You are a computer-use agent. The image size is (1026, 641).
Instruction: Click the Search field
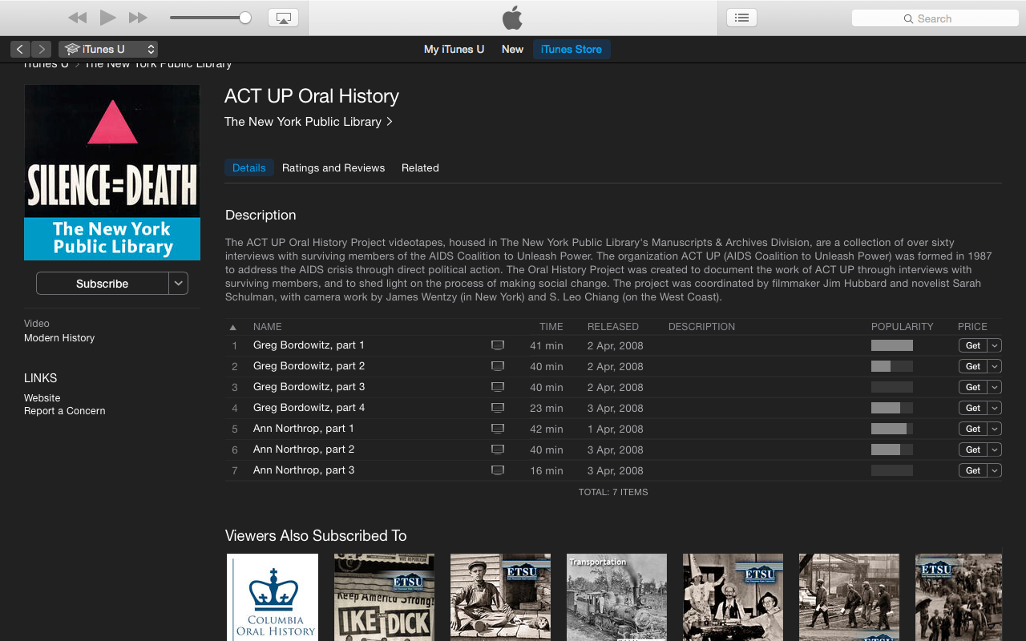pos(935,18)
